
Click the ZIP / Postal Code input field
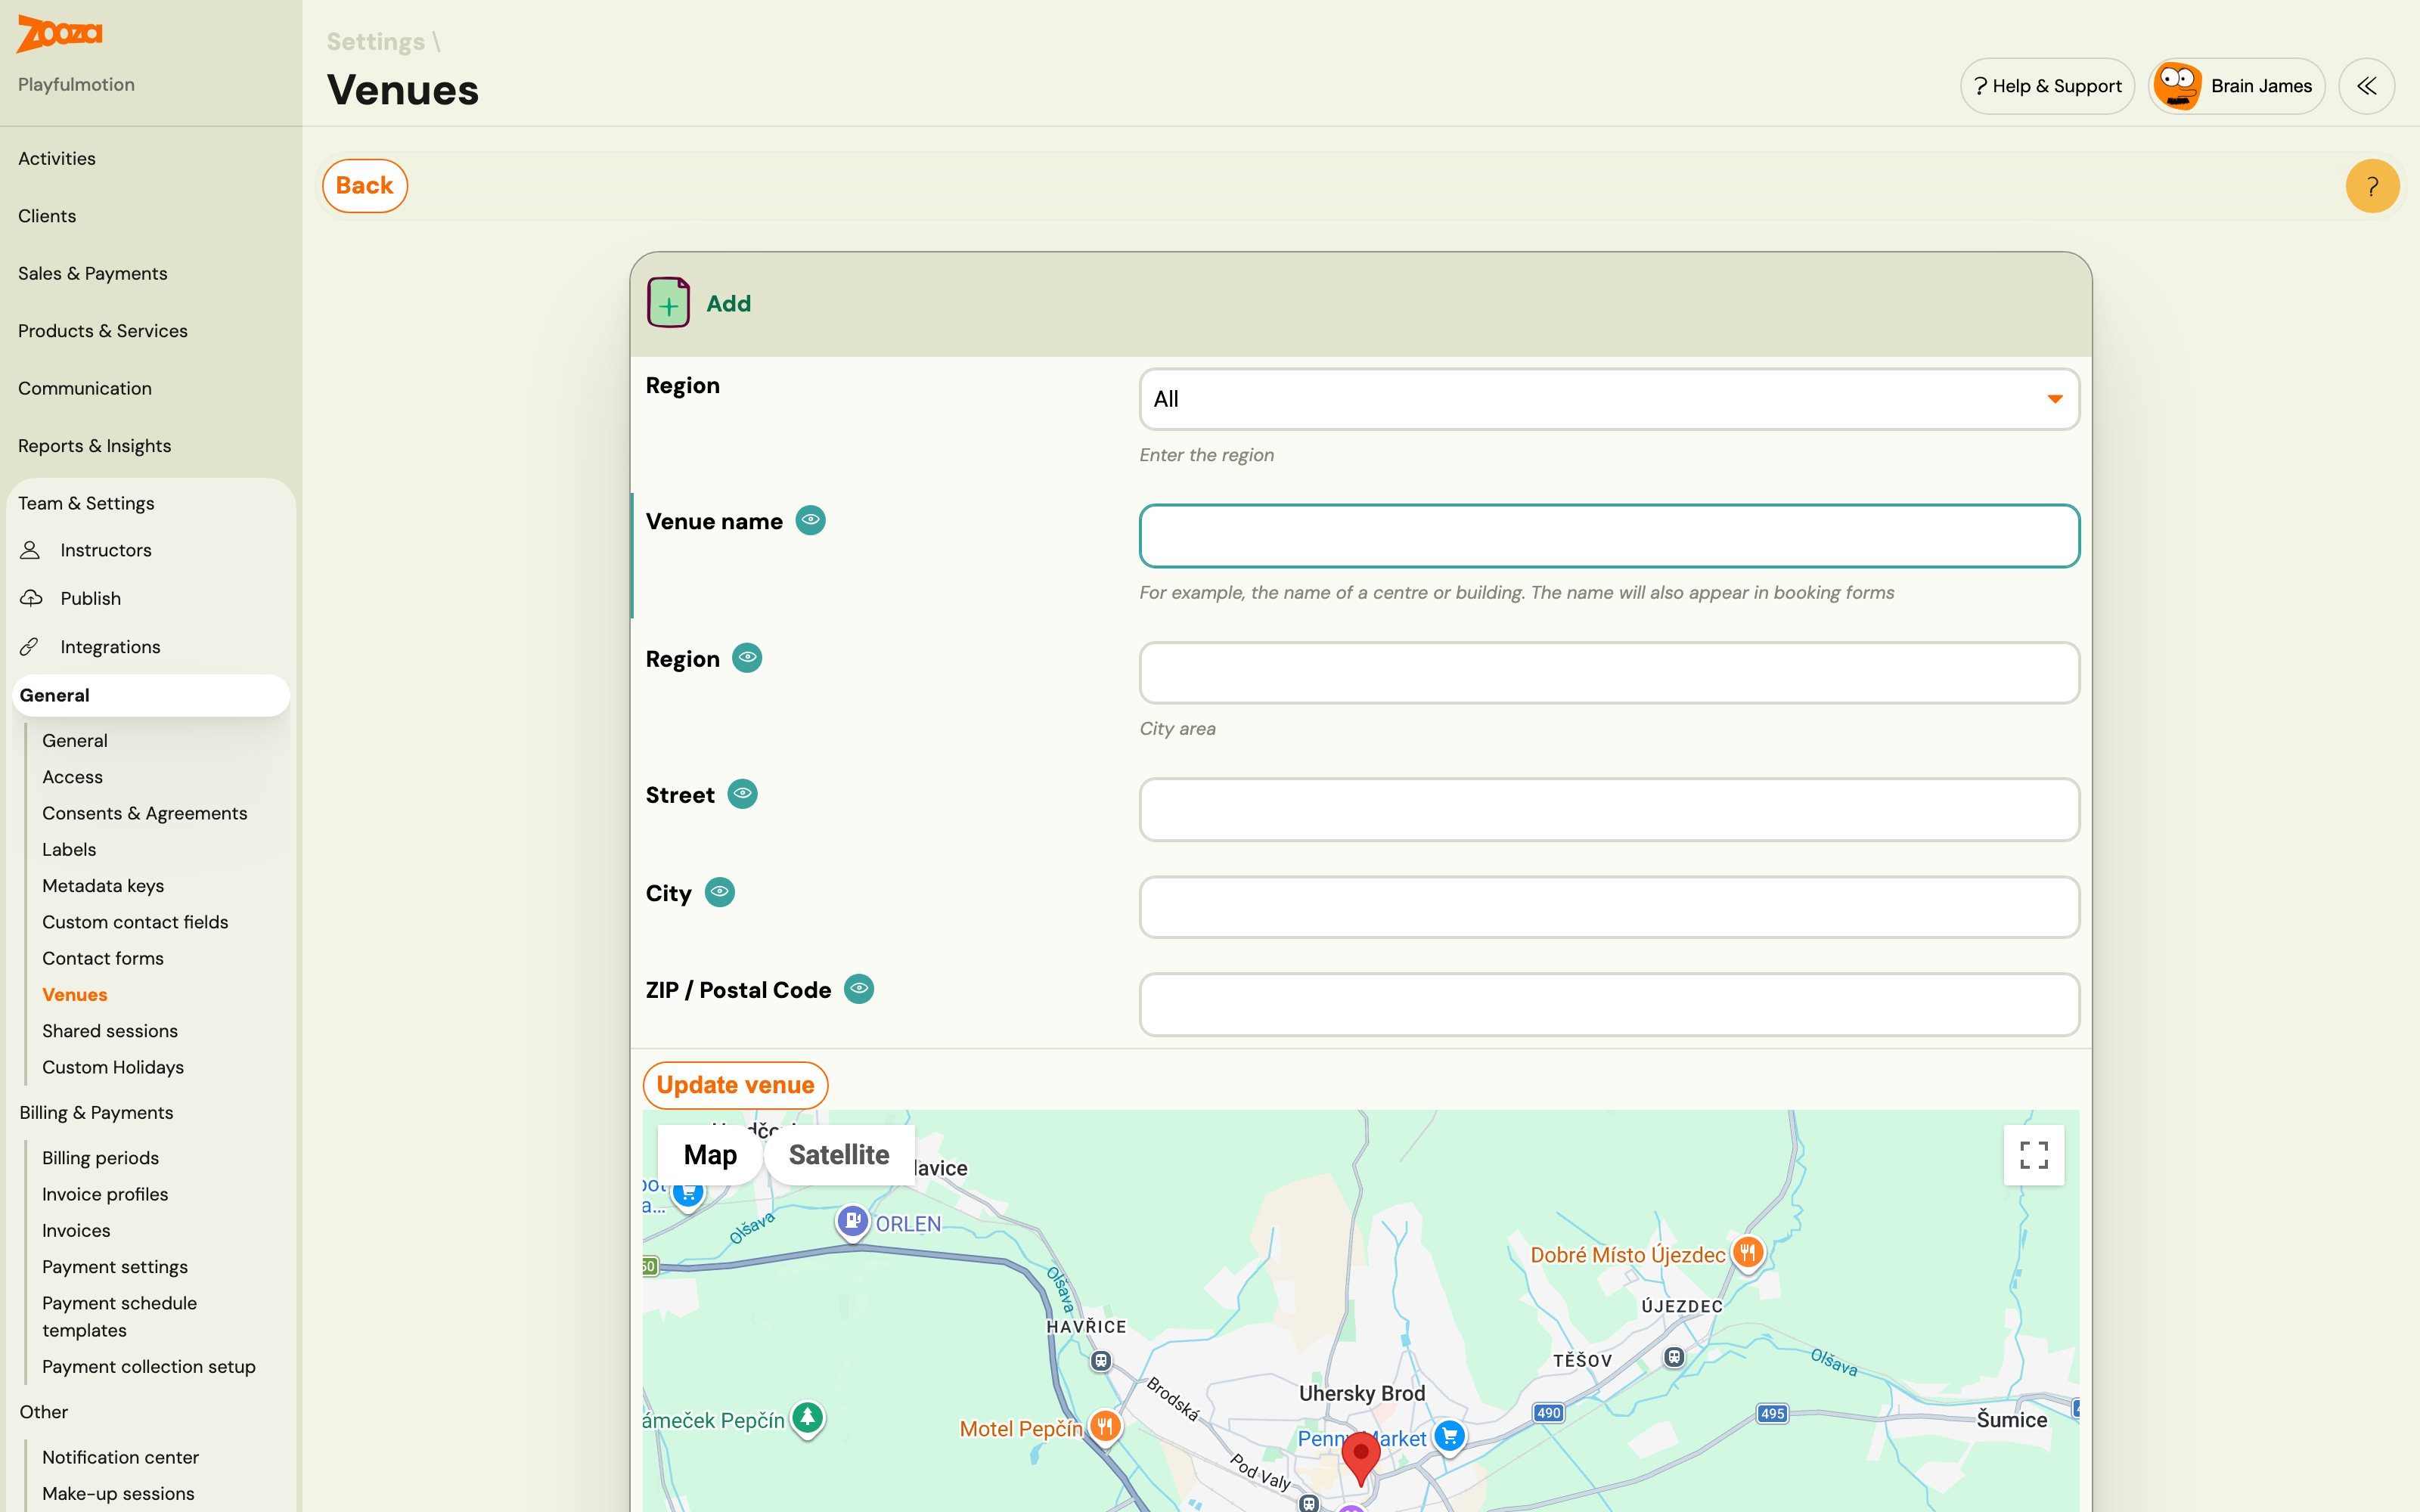click(1609, 1005)
